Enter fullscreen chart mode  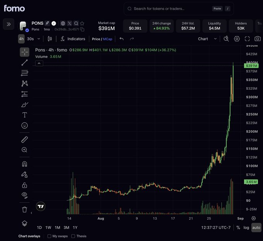tap(247, 39)
